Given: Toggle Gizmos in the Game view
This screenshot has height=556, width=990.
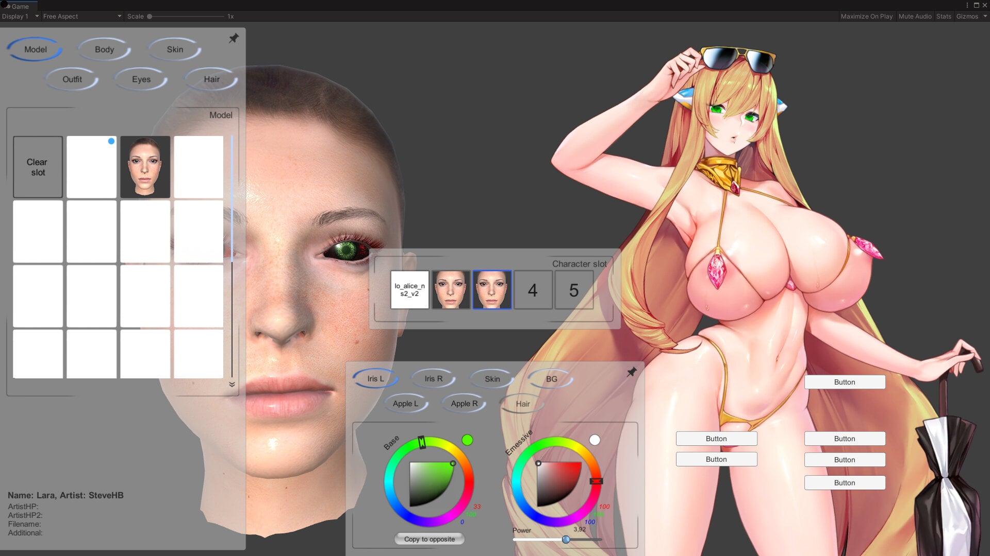Looking at the screenshot, I should click(967, 16).
